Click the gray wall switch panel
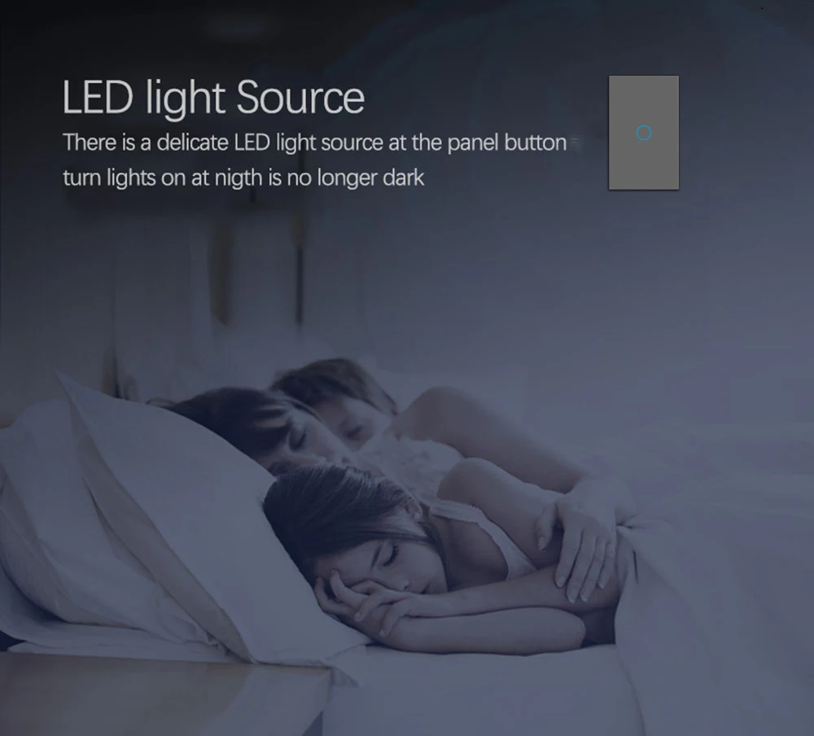Screen dimensions: 814x736 click(x=644, y=133)
